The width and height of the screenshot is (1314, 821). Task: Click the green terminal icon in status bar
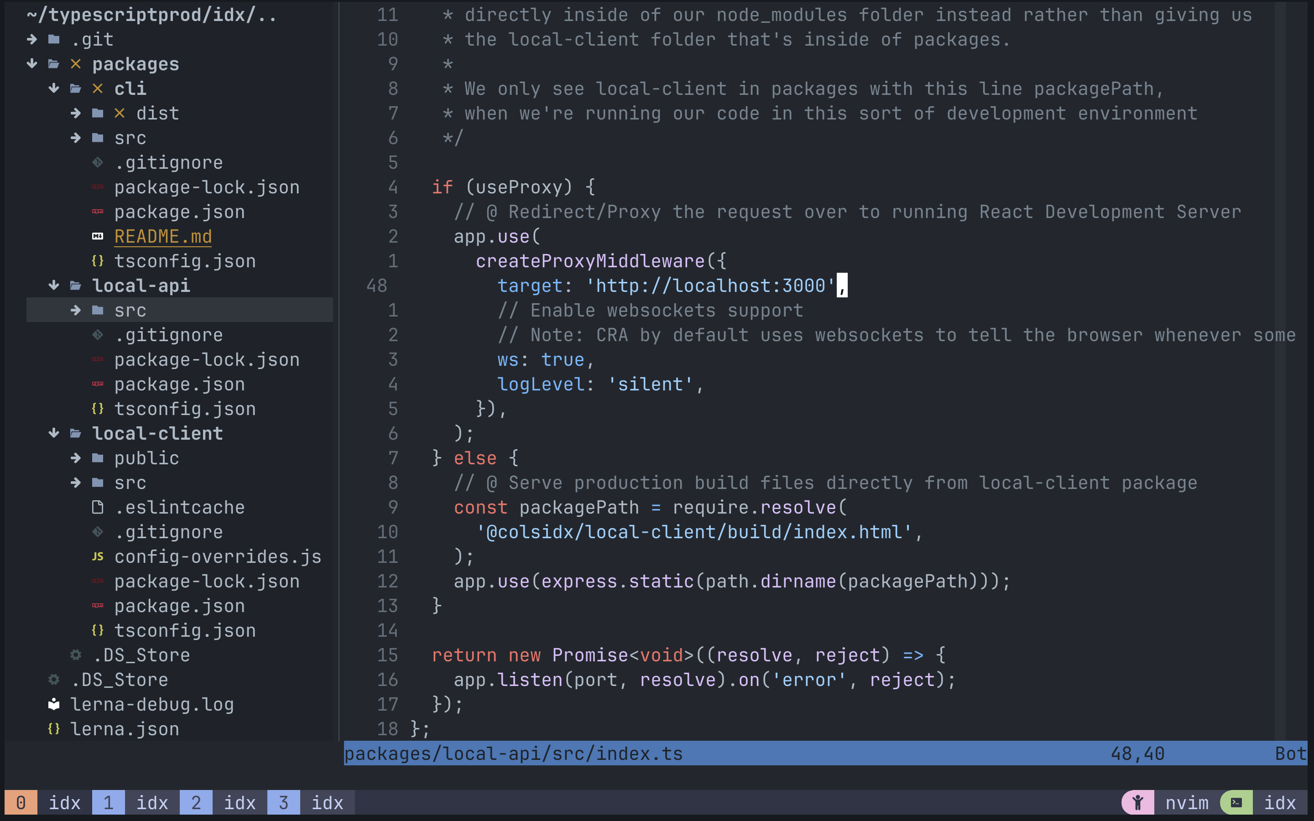tap(1236, 803)
